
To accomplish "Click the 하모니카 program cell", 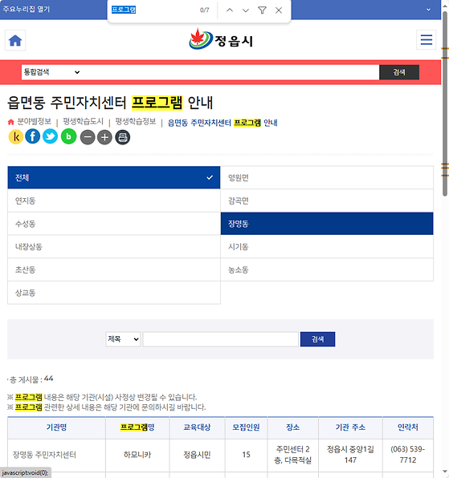I will pyautogui.click(x=137, y=455).
